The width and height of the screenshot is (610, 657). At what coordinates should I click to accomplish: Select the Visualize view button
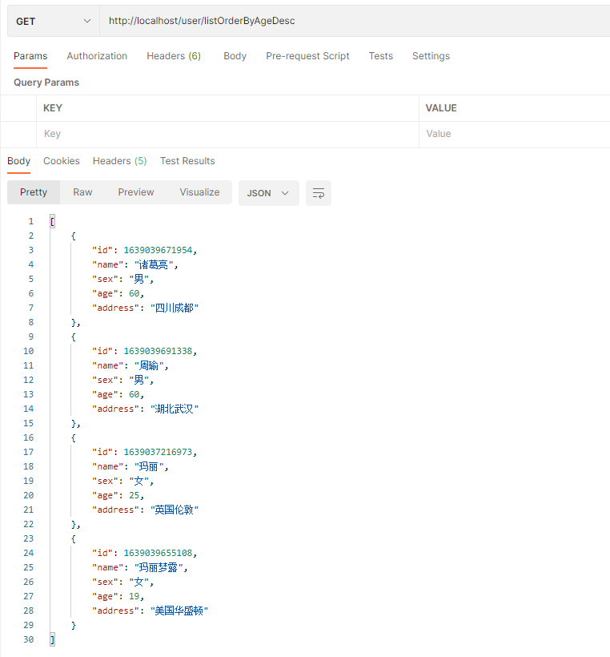[199, 192]
